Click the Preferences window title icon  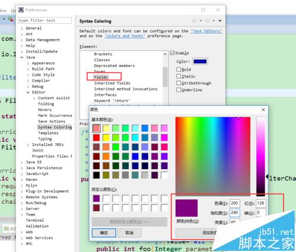coord(21,9)
